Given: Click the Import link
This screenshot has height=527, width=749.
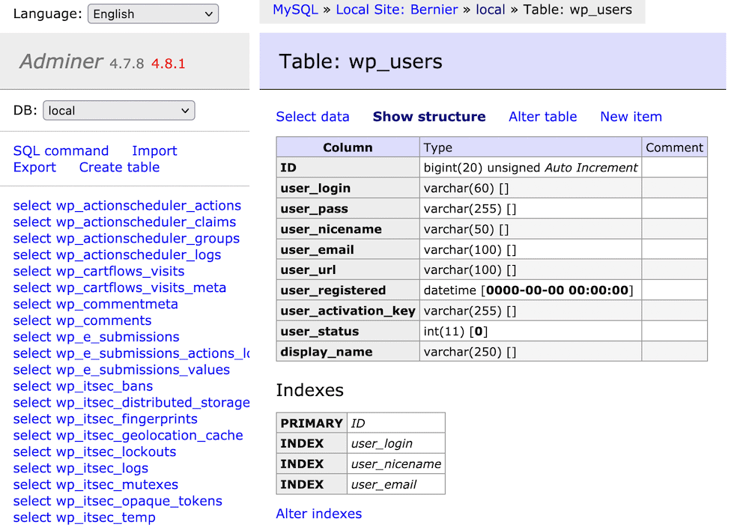Looking at the screenshot, I should point(154,150).
